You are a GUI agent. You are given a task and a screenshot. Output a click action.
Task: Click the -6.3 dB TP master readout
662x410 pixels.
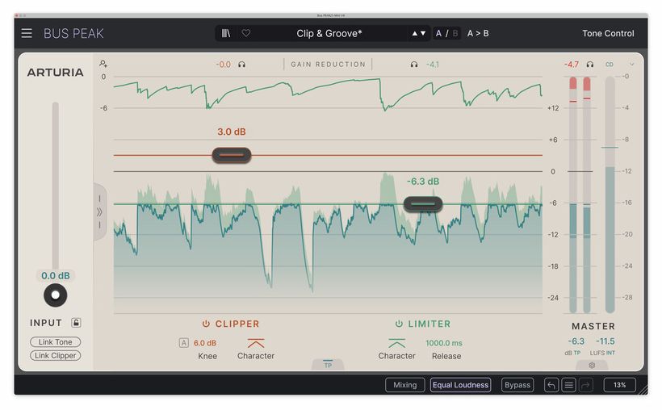576,341
